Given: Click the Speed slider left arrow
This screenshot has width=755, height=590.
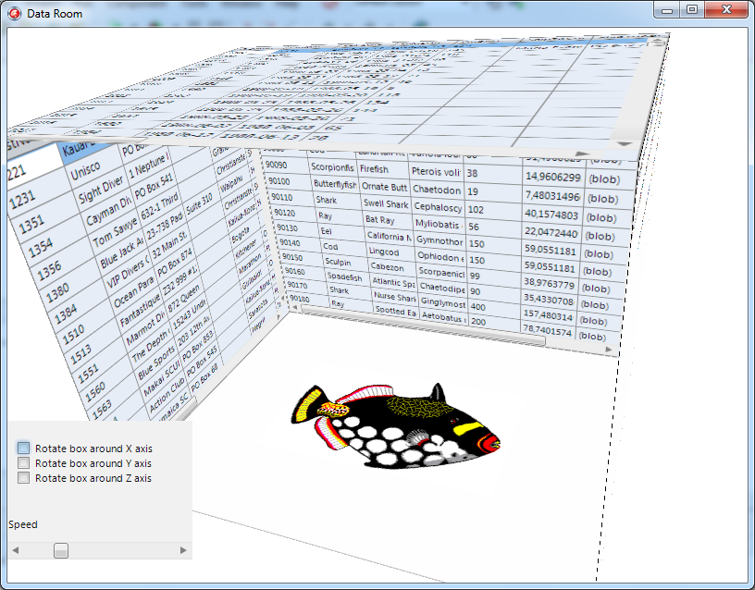Looking at the screenshot, I should click(x=16, y=550).
